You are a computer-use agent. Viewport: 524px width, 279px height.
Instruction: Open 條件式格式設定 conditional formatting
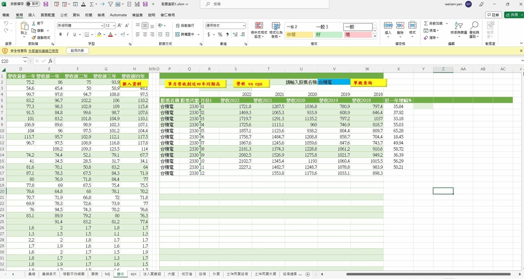click(x=259, y=30)
